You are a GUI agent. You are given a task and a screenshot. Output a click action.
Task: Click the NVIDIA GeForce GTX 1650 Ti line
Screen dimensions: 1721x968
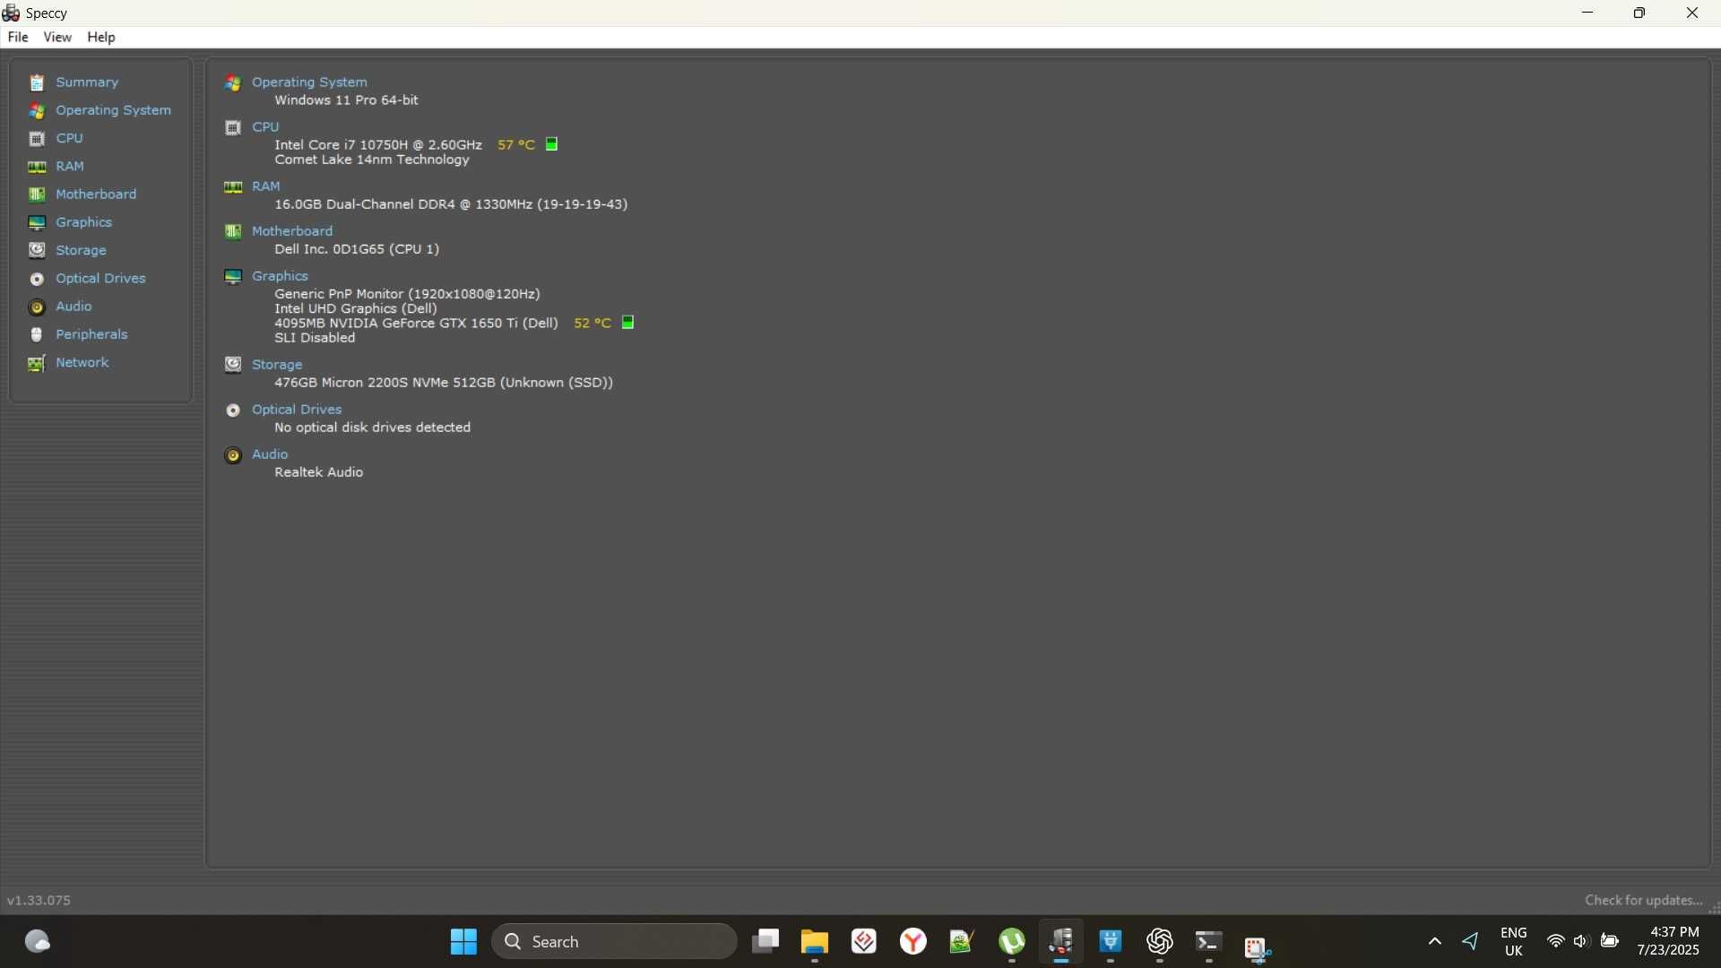[x=416, y=323]
